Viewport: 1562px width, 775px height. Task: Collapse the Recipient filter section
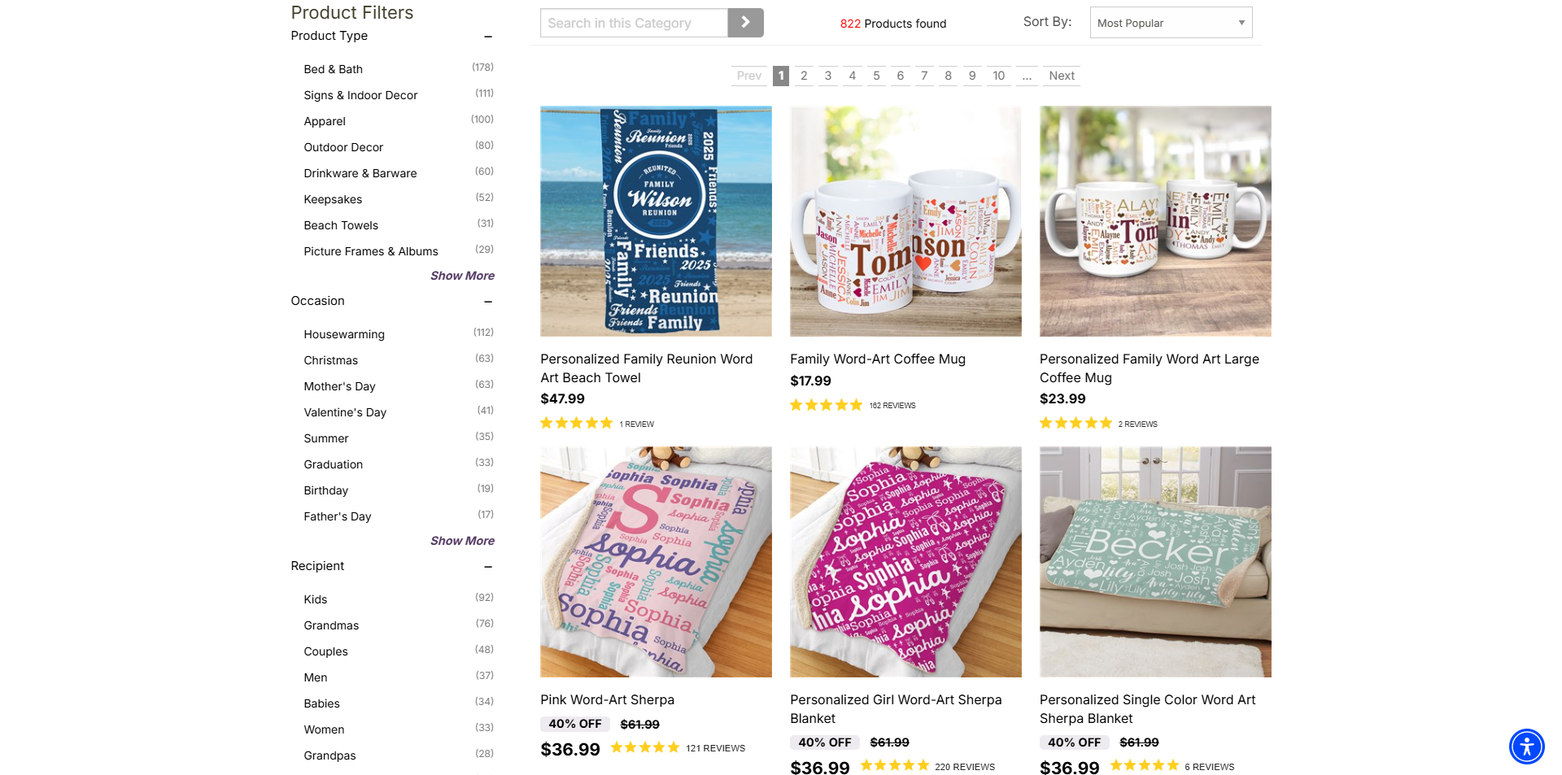[488, 566]
